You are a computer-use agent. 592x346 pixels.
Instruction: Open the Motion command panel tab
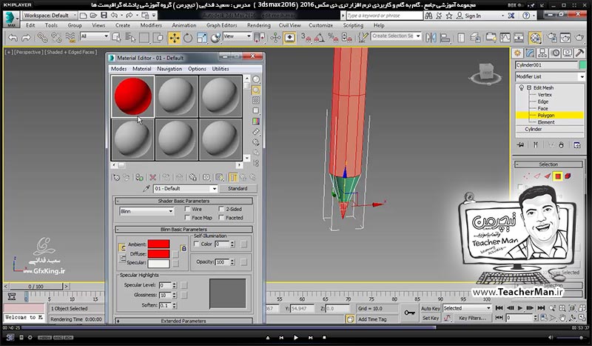point(555,53)
